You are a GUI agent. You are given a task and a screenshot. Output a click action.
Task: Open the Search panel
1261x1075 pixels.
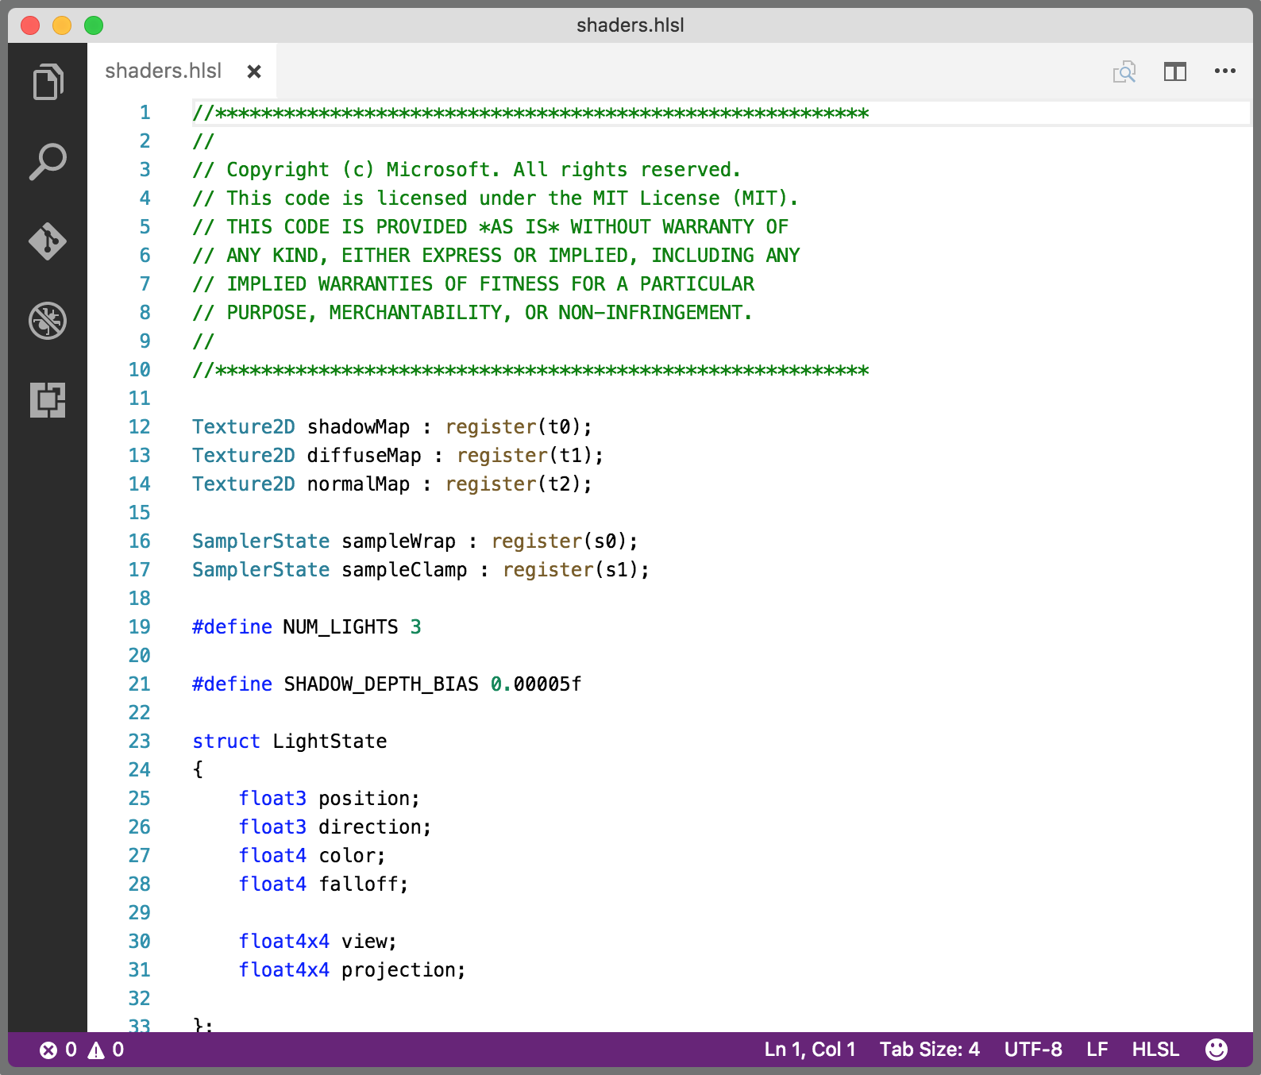(x=48, y=161)
